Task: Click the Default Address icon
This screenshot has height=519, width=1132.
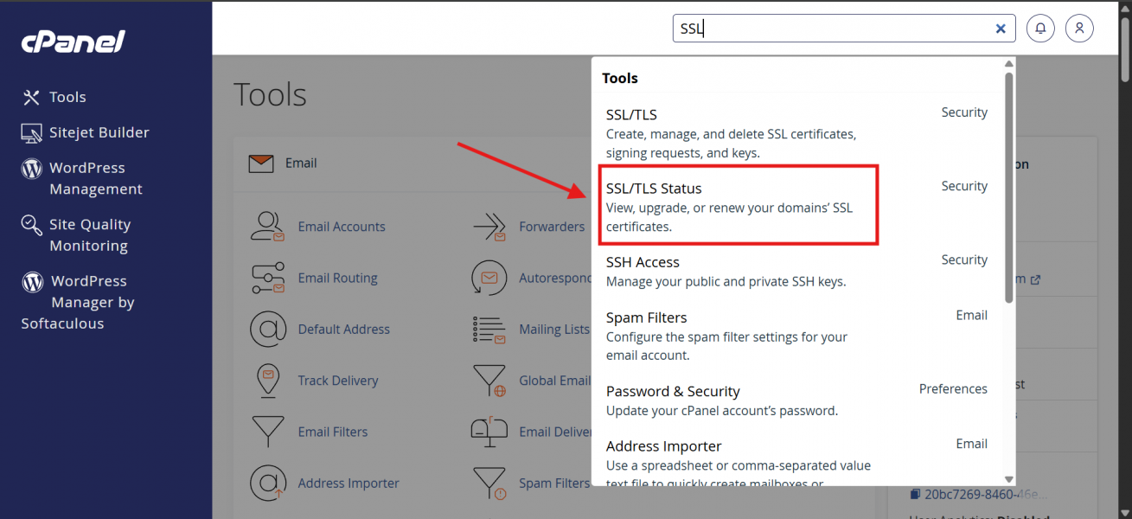Action: (267, 329)
